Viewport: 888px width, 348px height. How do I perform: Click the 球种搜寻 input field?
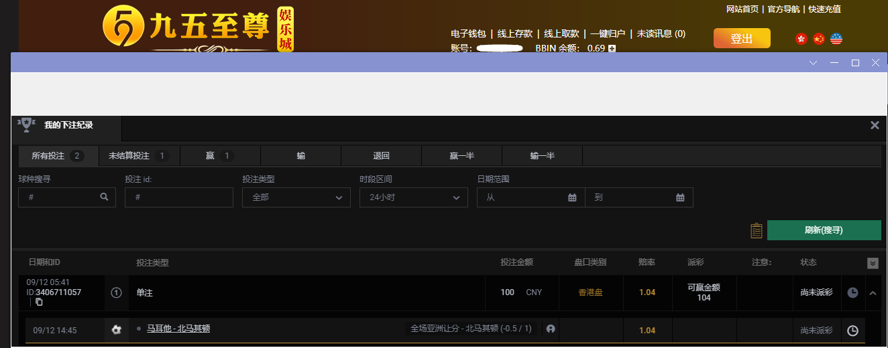[67, 197]
